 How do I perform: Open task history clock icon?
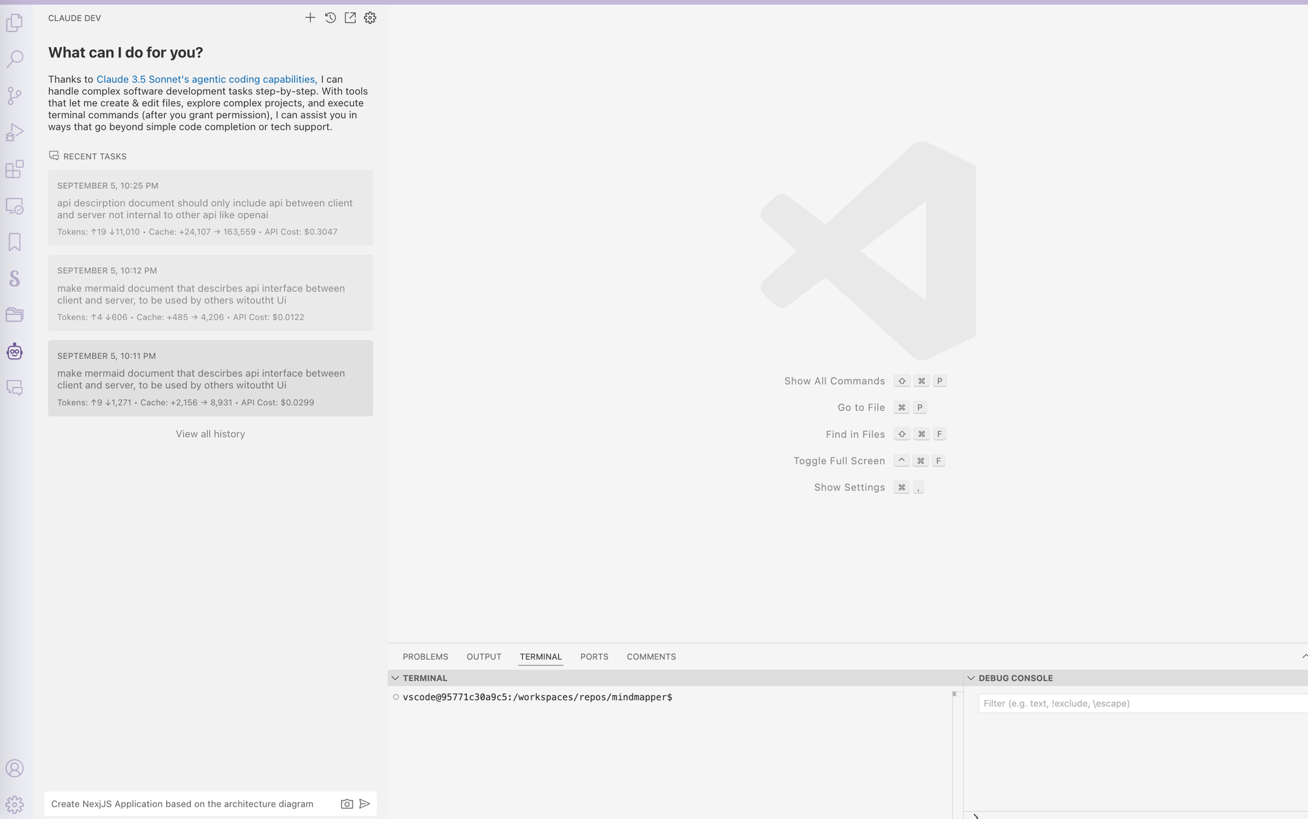pyautogui.click(x=330, y=18)
